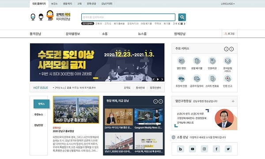Open the YouTube social icon
This screenshot has width=265, height=159.
click(x=192, y=149)
